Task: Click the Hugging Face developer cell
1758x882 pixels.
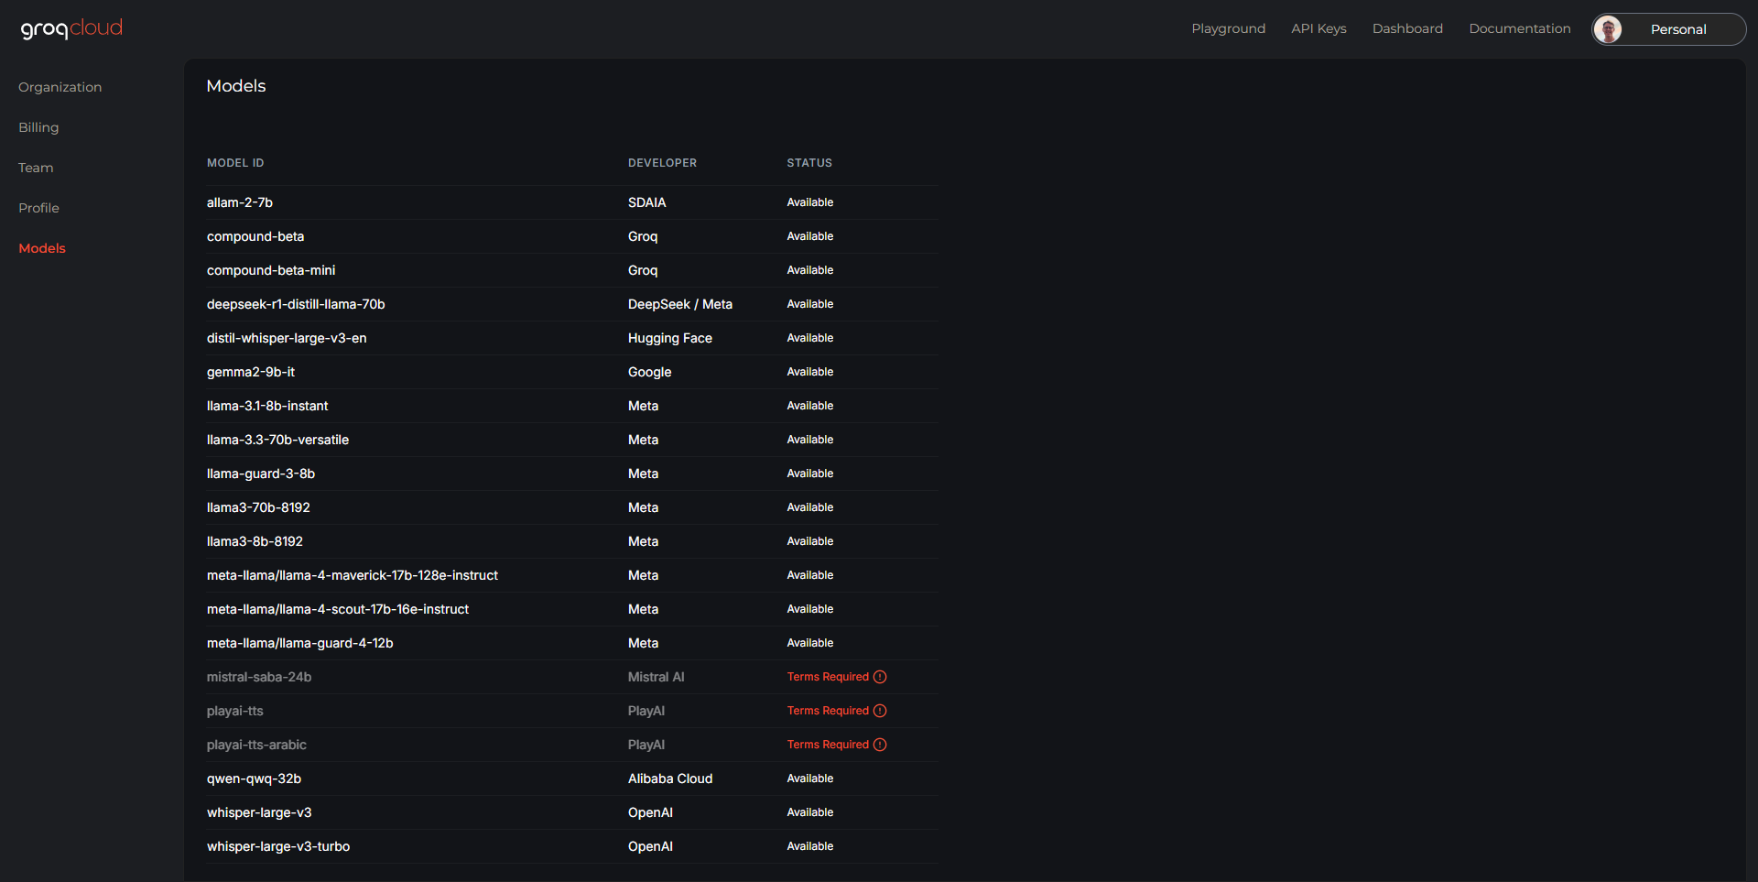Action: [670, 338]
